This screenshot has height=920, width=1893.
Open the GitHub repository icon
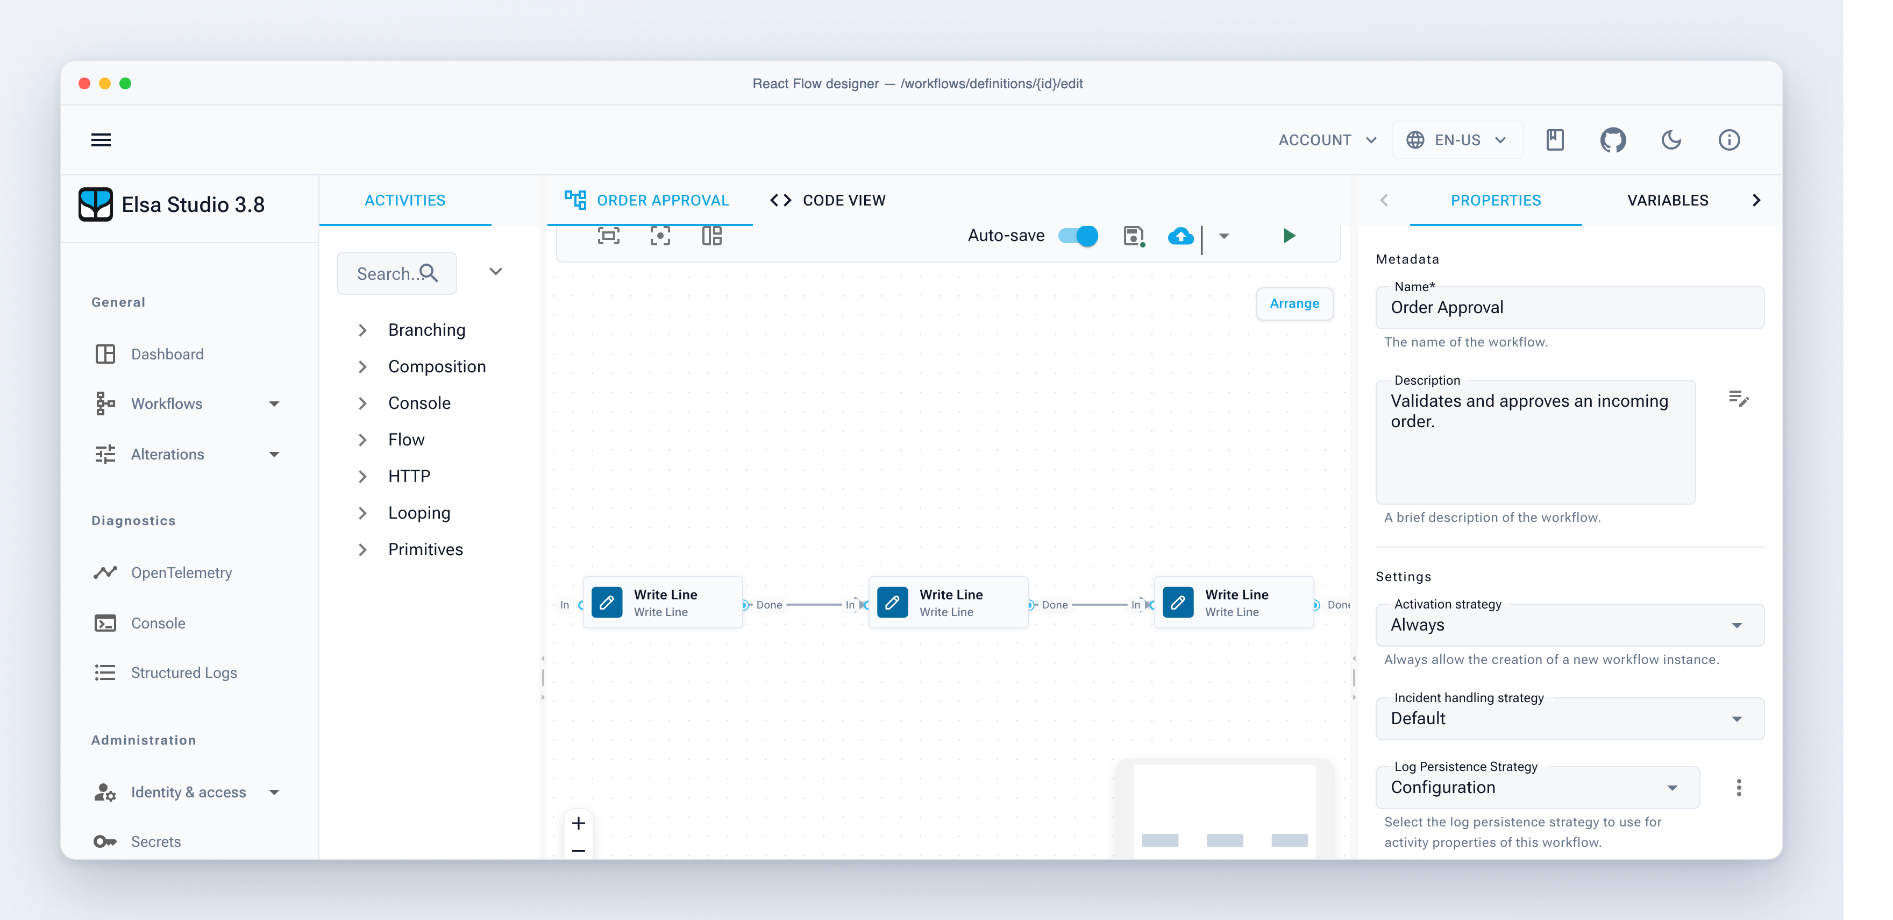coord(1612,140)
